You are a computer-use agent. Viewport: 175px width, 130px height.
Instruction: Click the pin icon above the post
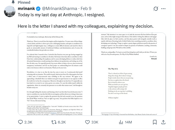coord(13,2)
